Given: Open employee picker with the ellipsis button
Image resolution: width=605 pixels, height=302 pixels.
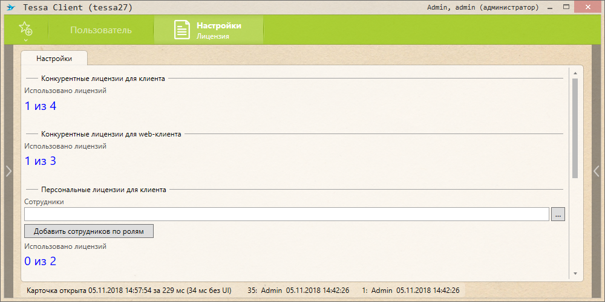Looking at the screenshot, I should click(558, 214).
